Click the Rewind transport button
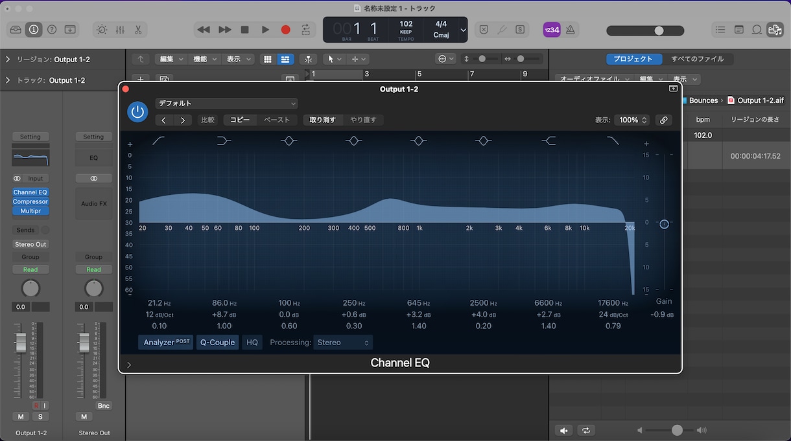Image resolution: width=791 pixels, height=441 pixels. coord(204,30)
